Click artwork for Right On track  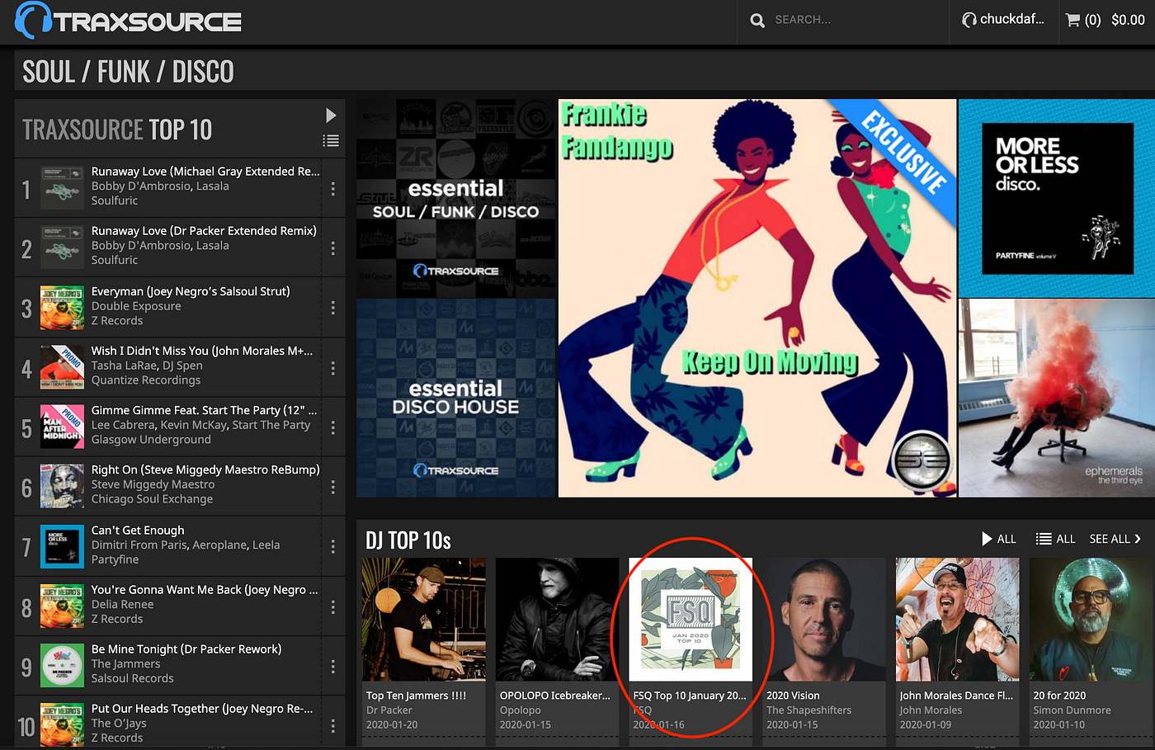click(63, 487)
